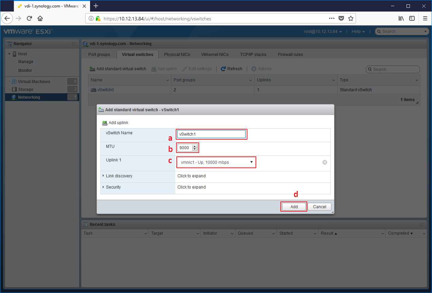Switch to the Physical NICs tab
432x293 pixels.
[x=177, y=54]
